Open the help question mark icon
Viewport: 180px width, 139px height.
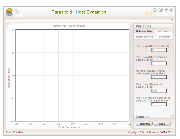pos(166,10)
